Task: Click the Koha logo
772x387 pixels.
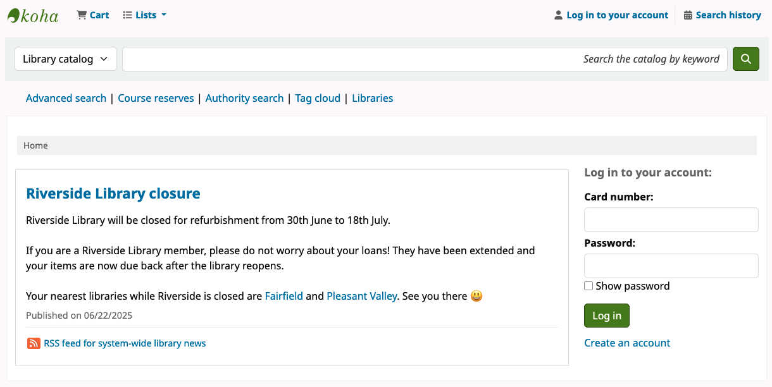Action: click(32, 15)
